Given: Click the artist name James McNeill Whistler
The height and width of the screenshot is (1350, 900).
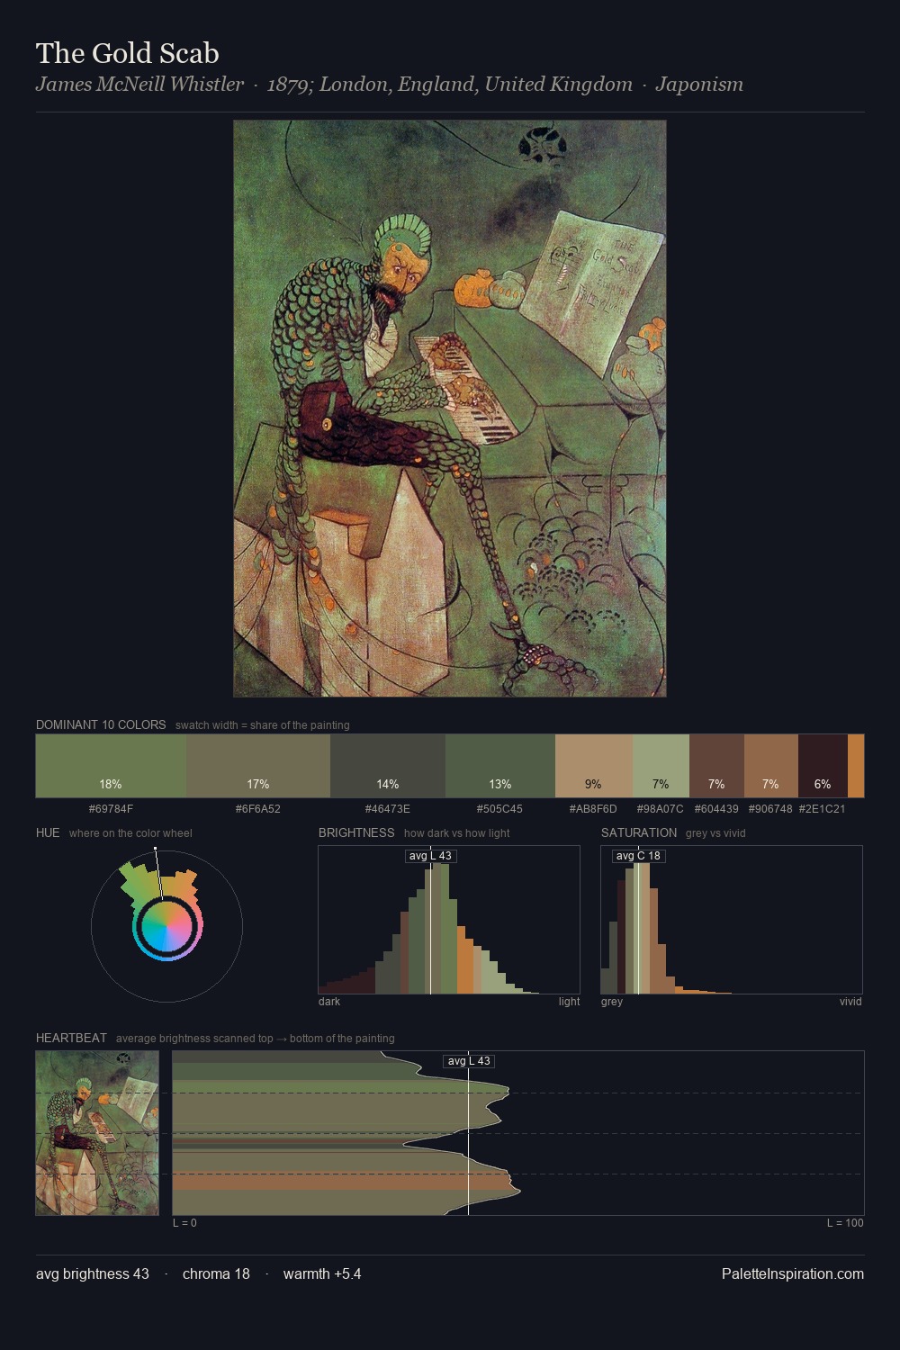Looking at the screenshot, I should pyautogui.click(x=139, y=84).
